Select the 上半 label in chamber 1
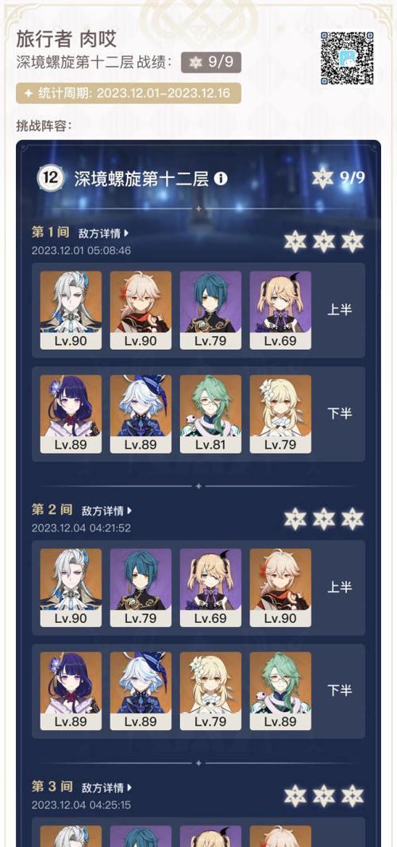 (340, 310)
